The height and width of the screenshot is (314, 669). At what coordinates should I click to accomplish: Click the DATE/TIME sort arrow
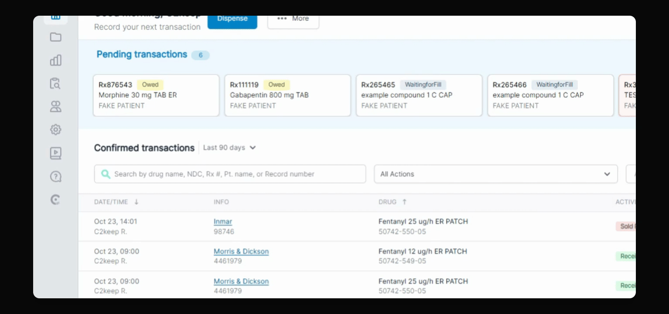pyautogui.click(x=137, y=202)
